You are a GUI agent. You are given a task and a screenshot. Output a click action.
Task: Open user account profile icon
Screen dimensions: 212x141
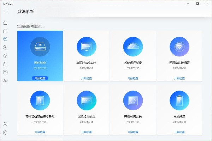click(x=5, y=124)
